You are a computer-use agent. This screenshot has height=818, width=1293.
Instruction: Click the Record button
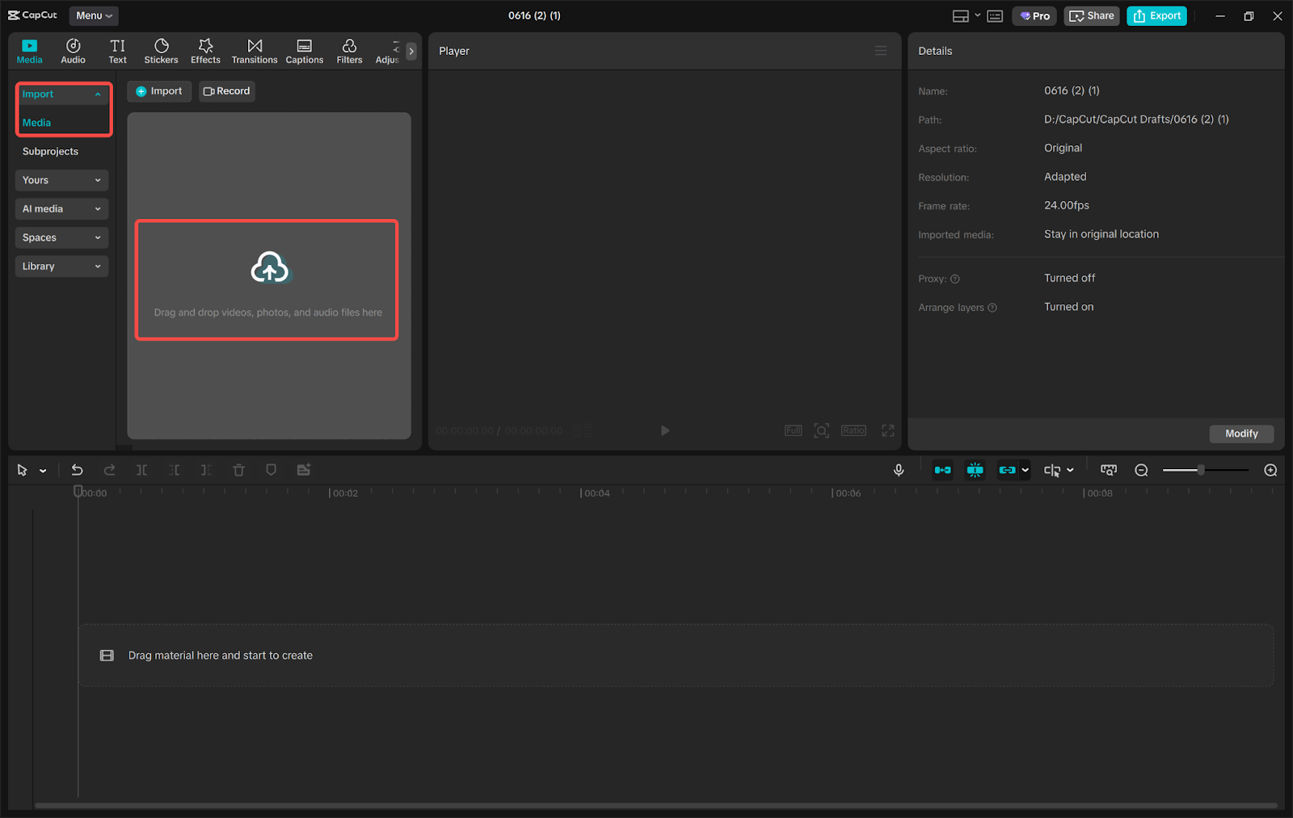tap(227, 91)
